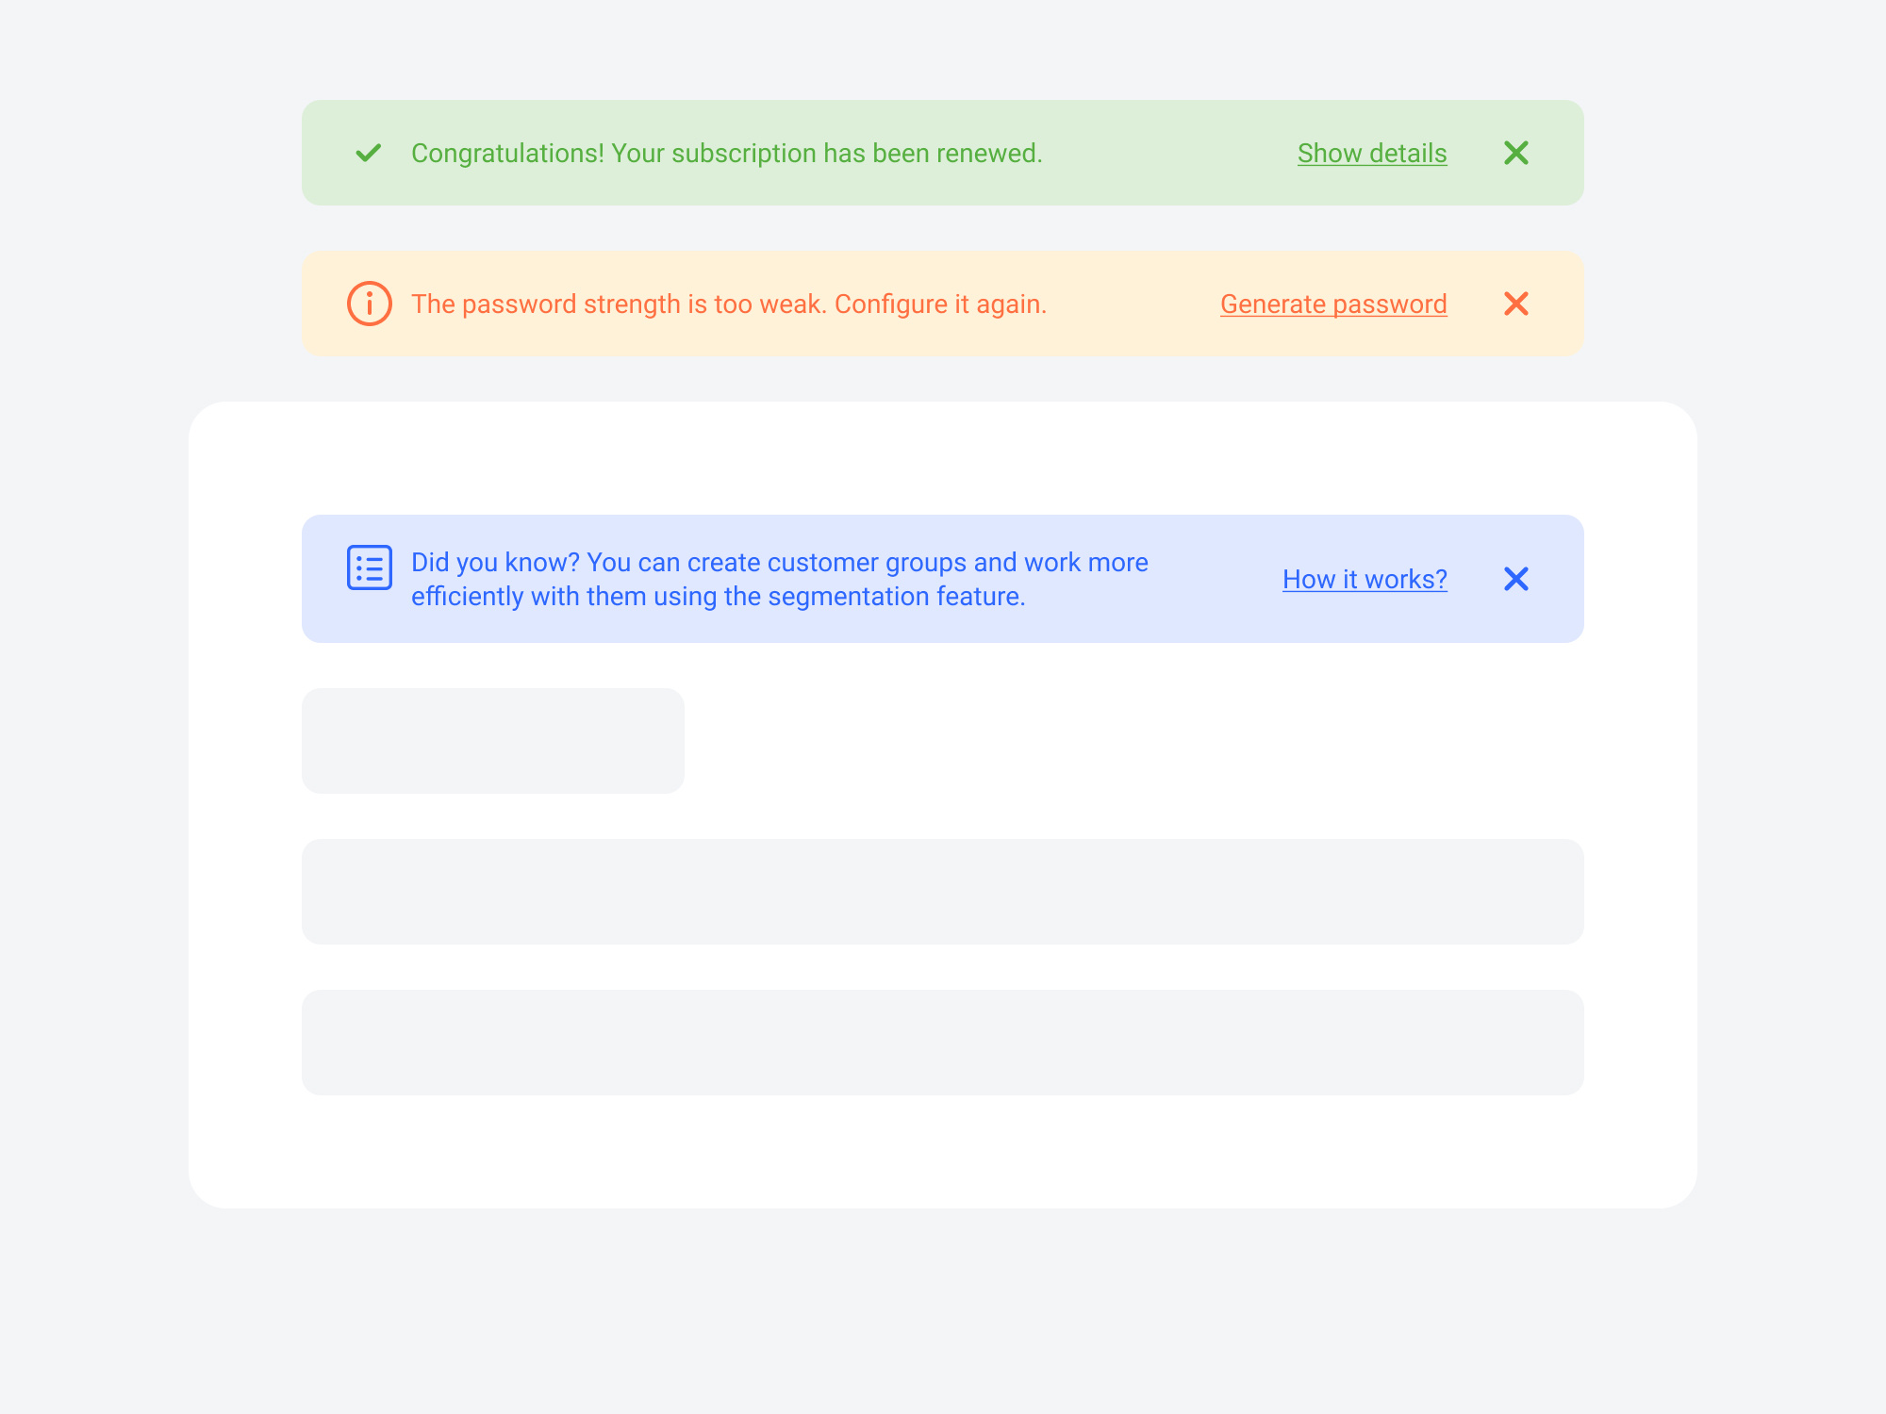Screen dimensions: 1886x1414
Task: Click the bulleted-list icon next to the segmentation tip
Action: click(x=370, y=567)
